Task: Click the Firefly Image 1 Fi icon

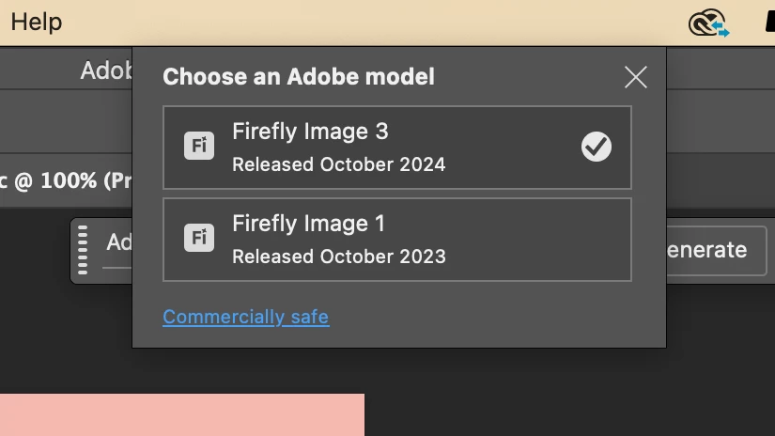Action: [199, 239]
